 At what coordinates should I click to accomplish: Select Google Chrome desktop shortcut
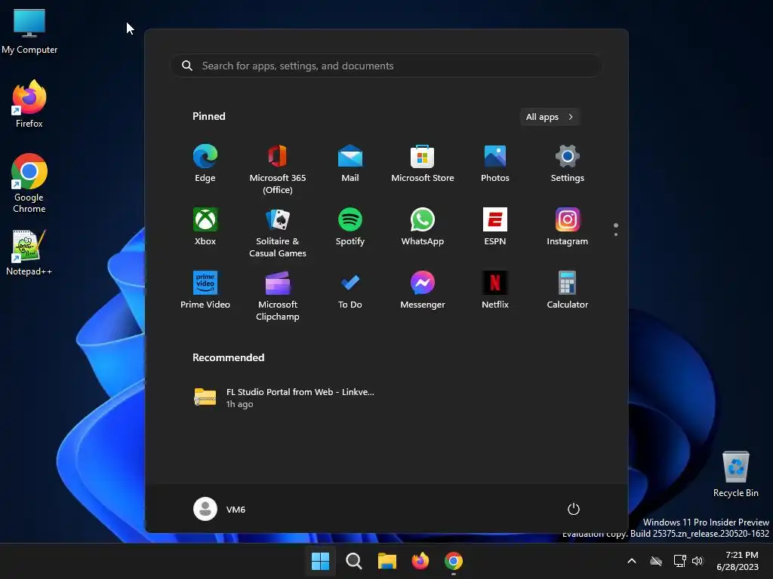(29, 183)
